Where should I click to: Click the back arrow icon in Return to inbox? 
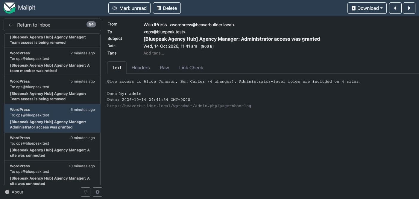(x=11, y=25)
